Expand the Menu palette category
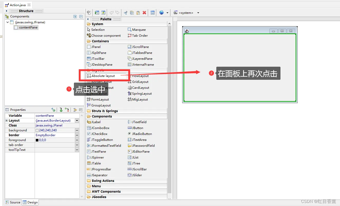The image size is (340, 206). tap(127, 186)
